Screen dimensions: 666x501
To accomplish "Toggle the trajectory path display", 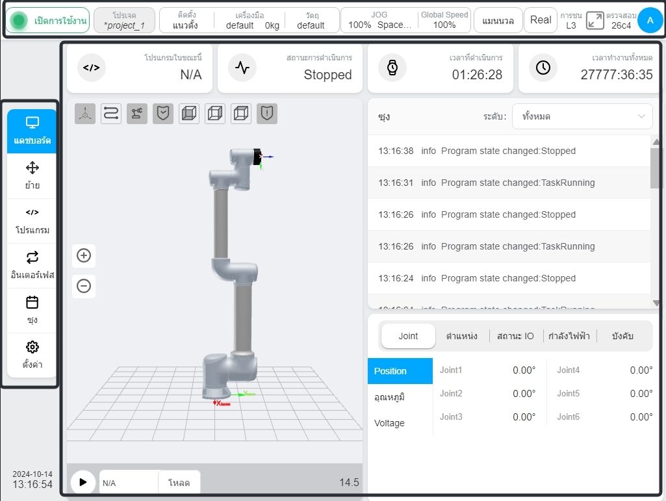I will click(111, 114).
